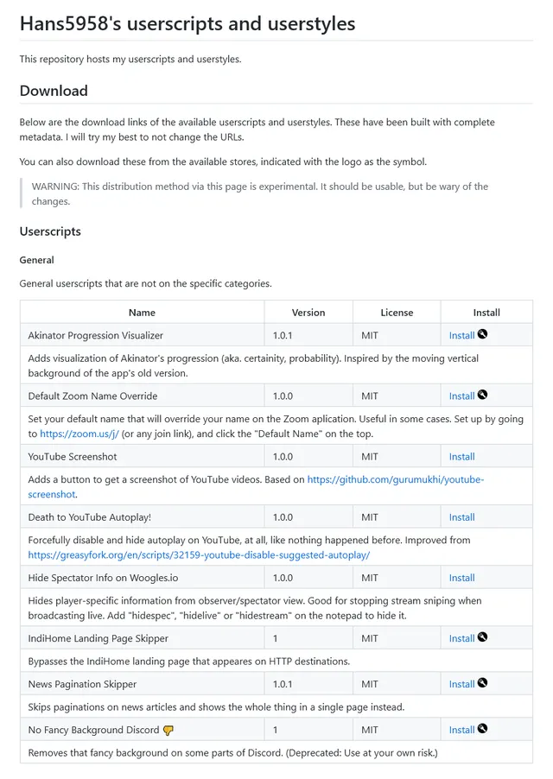Install No Fancy Background Discord userscript

pyautogui.click(x=461, y=730)
